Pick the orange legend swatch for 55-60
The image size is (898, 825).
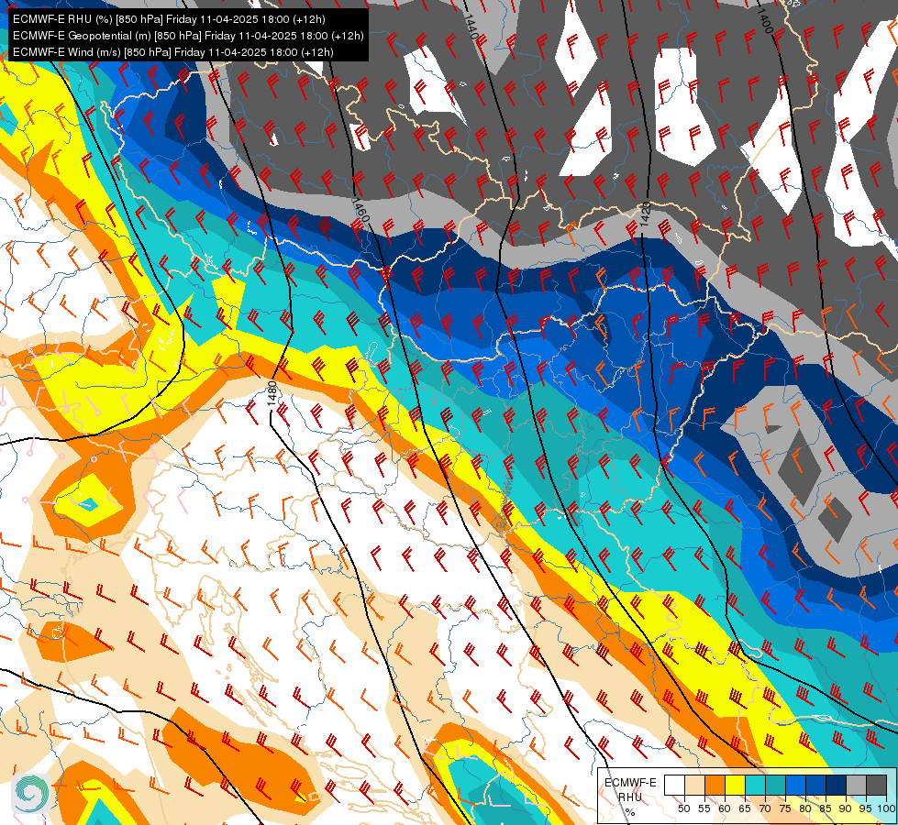(x=715, y=785)
